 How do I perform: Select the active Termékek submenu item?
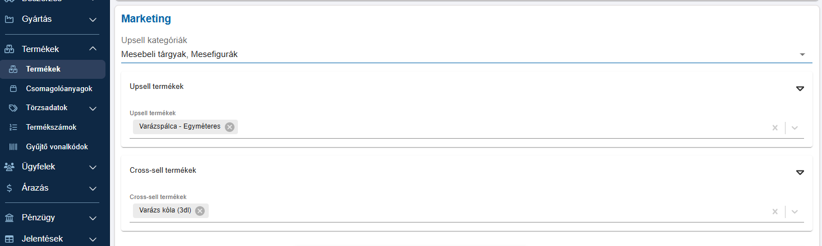point(53,69)
